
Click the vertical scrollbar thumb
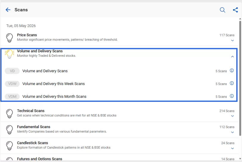click(x=240, y=78)
